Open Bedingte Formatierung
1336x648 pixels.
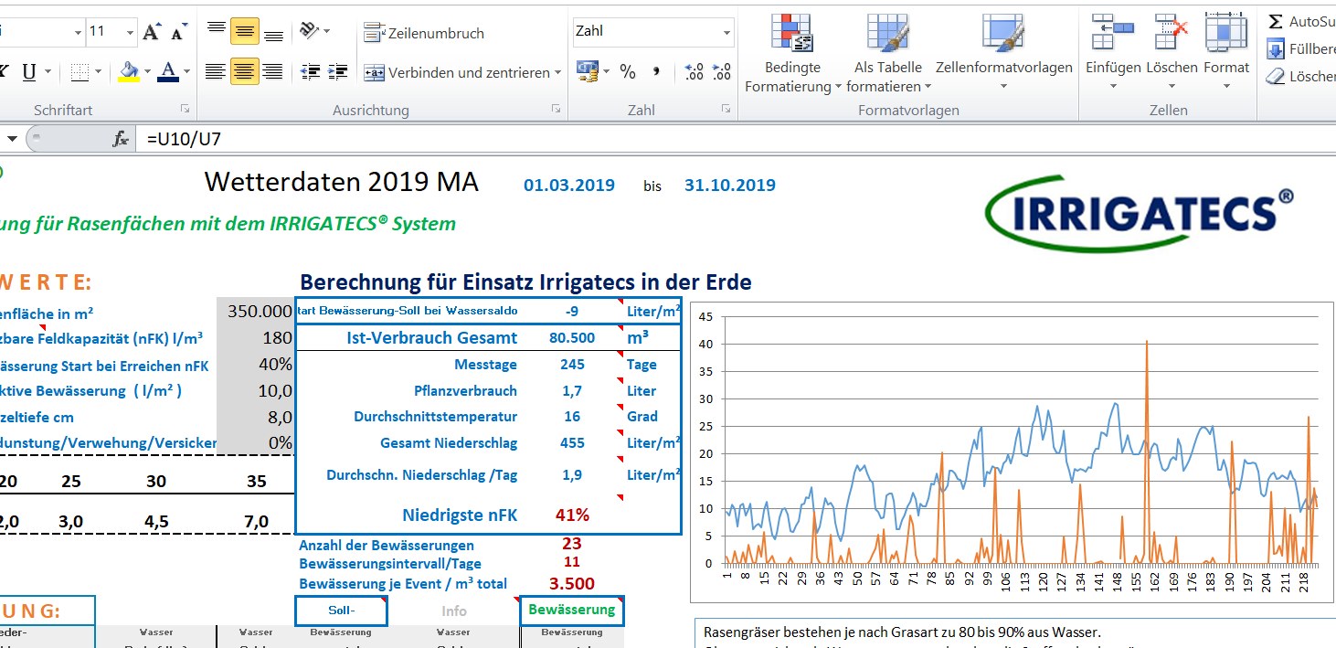coord(792,53)
